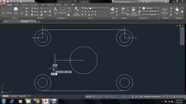Click the keyword search field

click(126, 2)
